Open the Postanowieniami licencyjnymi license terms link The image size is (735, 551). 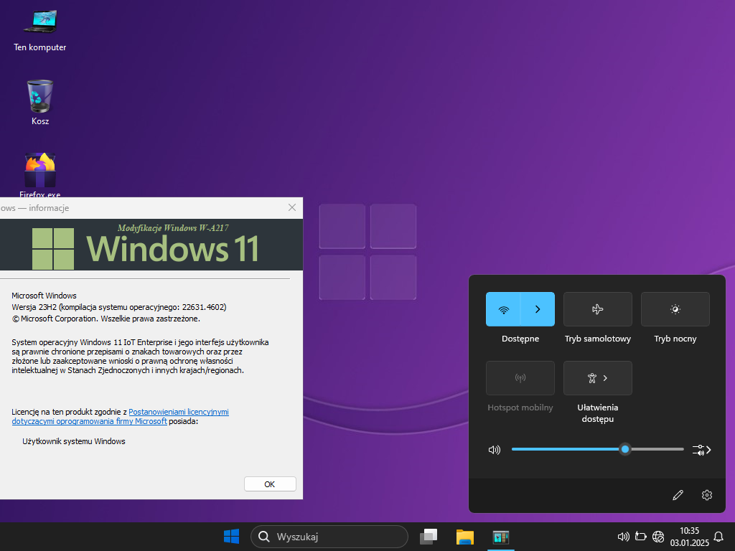pos(178,412)
